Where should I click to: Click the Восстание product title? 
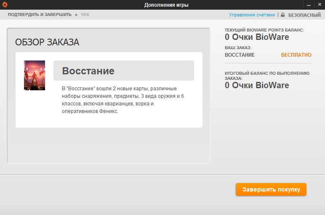[x=88, y=71]
